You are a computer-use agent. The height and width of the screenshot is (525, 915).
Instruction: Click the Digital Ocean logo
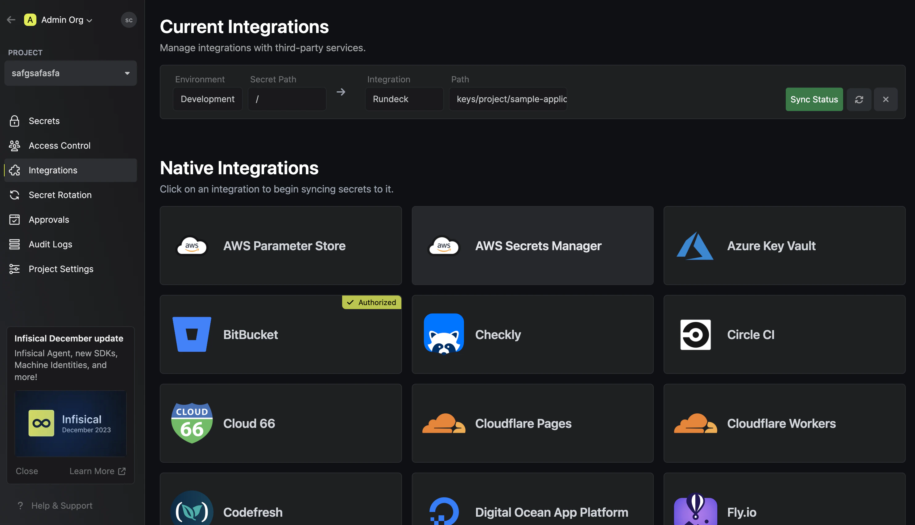[x=444, y=511]
